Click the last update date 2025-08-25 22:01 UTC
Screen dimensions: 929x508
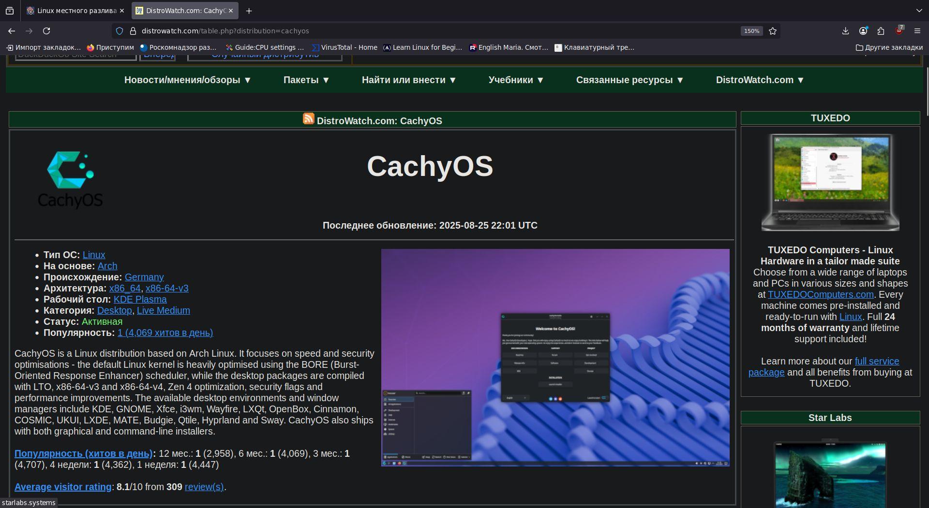point(488,225)
